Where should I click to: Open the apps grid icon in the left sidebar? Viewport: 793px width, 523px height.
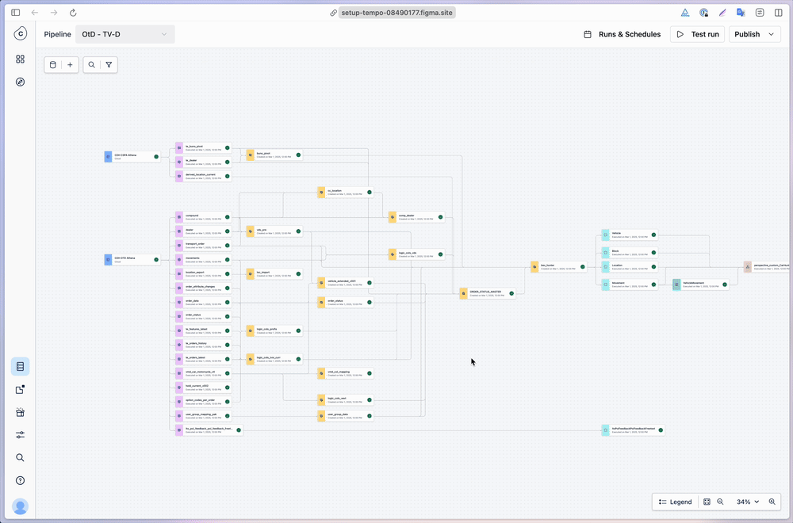click(x=20, y=59)
